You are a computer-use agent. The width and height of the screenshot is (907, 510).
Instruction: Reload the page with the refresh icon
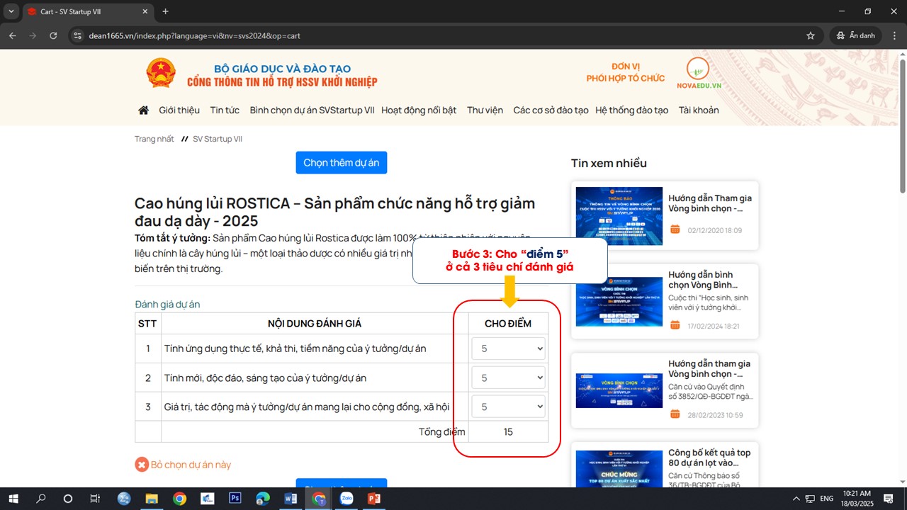53,35
